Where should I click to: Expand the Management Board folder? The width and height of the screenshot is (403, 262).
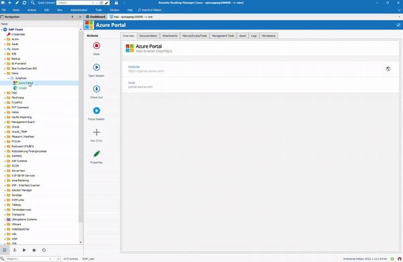(x=5, y=122)
